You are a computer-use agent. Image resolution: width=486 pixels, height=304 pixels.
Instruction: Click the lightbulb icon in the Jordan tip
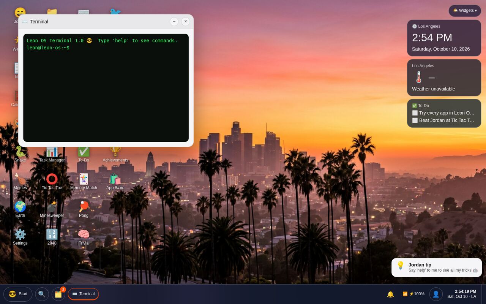click(x=401, y=265)
